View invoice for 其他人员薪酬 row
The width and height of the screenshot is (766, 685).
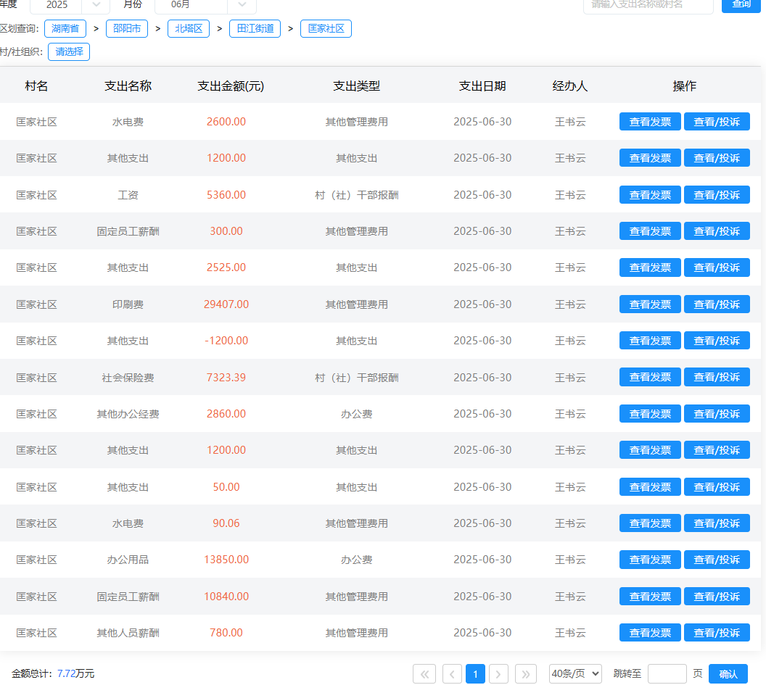[650, 632]
